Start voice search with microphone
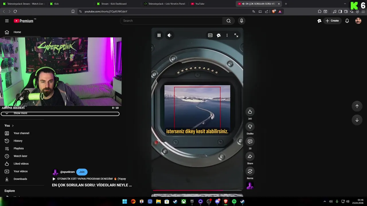Viewport: 367px width, 206px height. (241, 21)
